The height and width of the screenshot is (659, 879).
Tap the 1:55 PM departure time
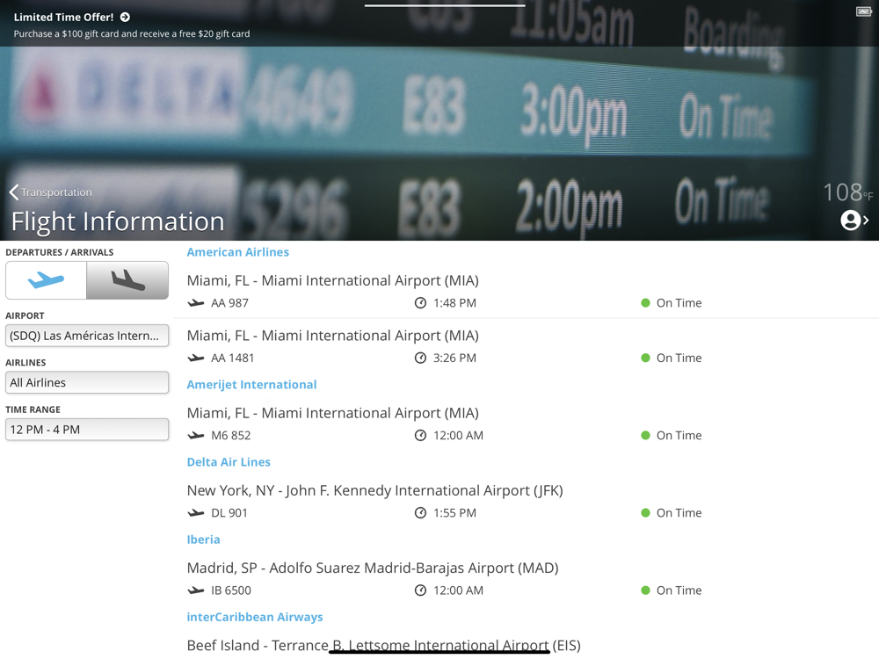tap(454, 513)
